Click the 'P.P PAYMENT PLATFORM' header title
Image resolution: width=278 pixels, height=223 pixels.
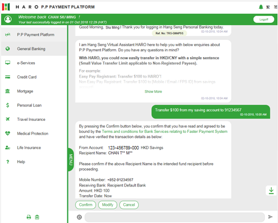pos(68,7)
